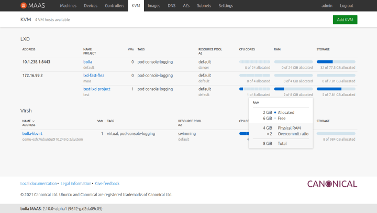This screenshot has height=213, width=377.
Task: Navigate to the AZs tab
Action: coord(186,6)
